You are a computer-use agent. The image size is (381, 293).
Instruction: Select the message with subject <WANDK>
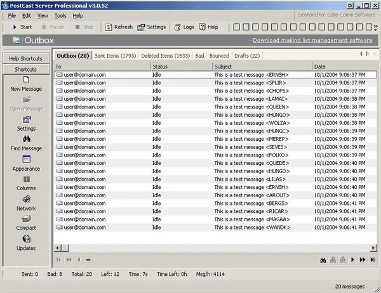pos(215,227)
